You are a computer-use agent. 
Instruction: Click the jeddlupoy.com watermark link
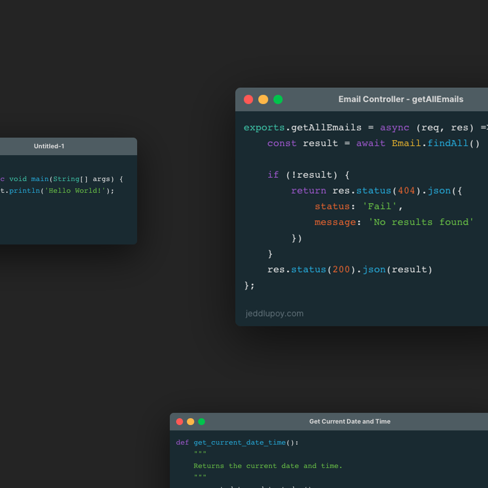(274, 313)
